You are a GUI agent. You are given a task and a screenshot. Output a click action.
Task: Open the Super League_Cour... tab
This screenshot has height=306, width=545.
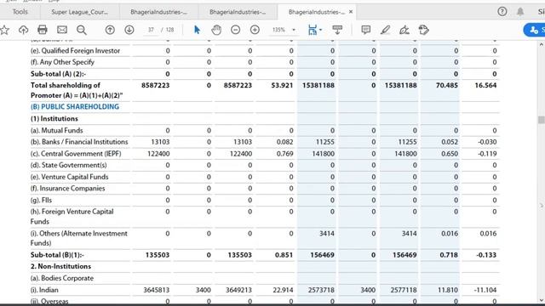tap(79, 12)
